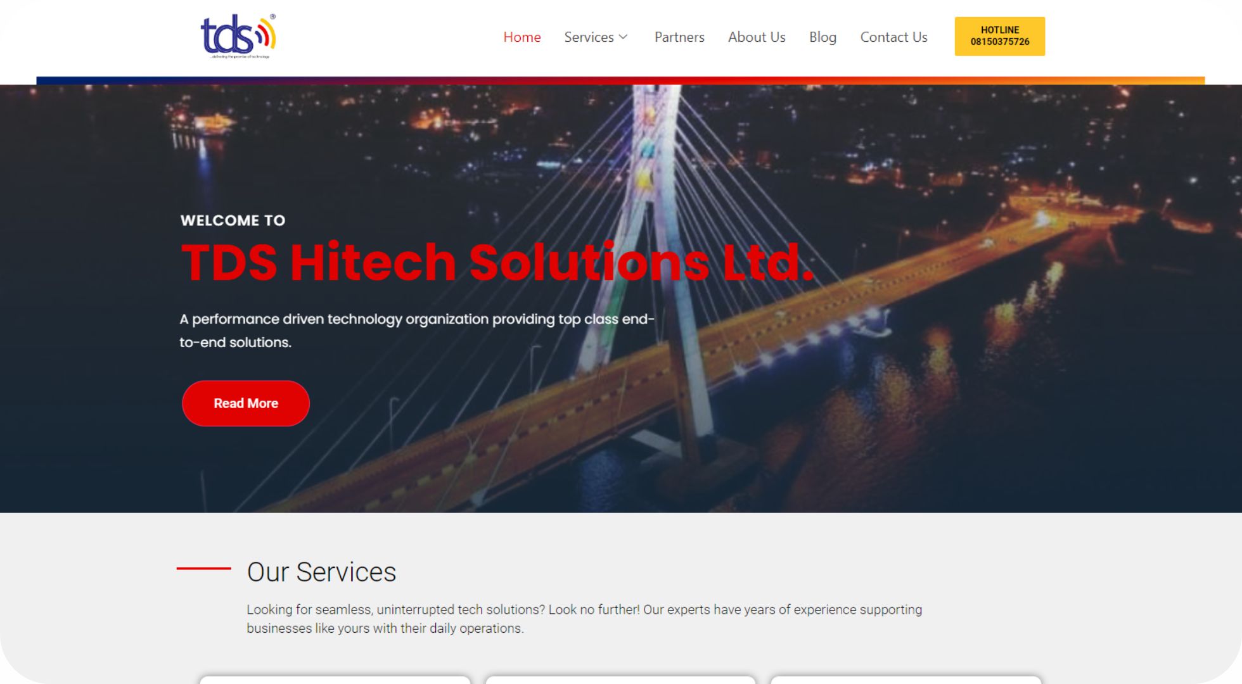Open the Contact Us page
This screenshot has width=1242, height=684.
click(893, 37)
